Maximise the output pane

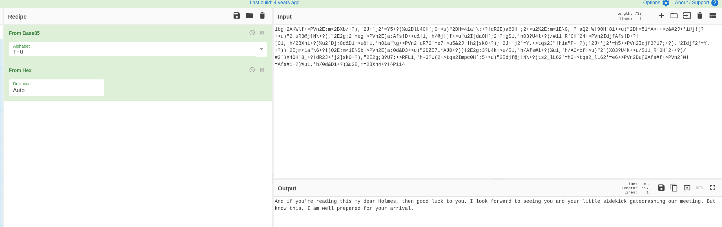(x=713, y=188)
